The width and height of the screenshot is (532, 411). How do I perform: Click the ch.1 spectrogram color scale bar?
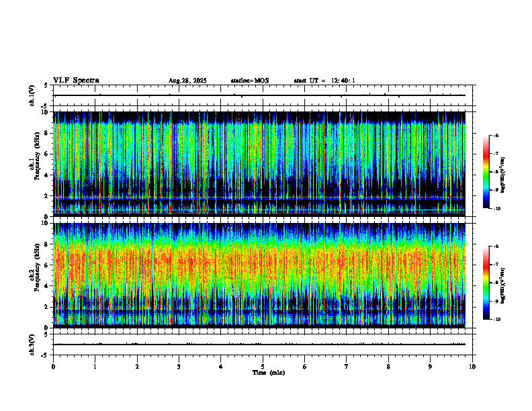coord(486,172)
